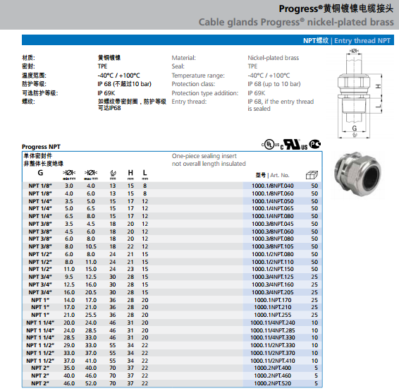
Task: Click article number 1000.2NPT.460
Action: 273,375
